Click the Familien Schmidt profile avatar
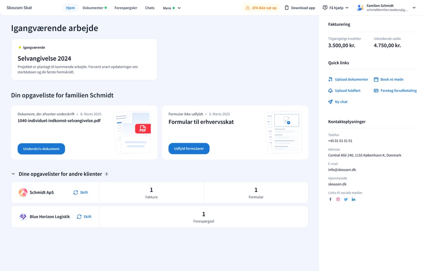The width and height of the screenshot is (424, 271). [360, 8]
